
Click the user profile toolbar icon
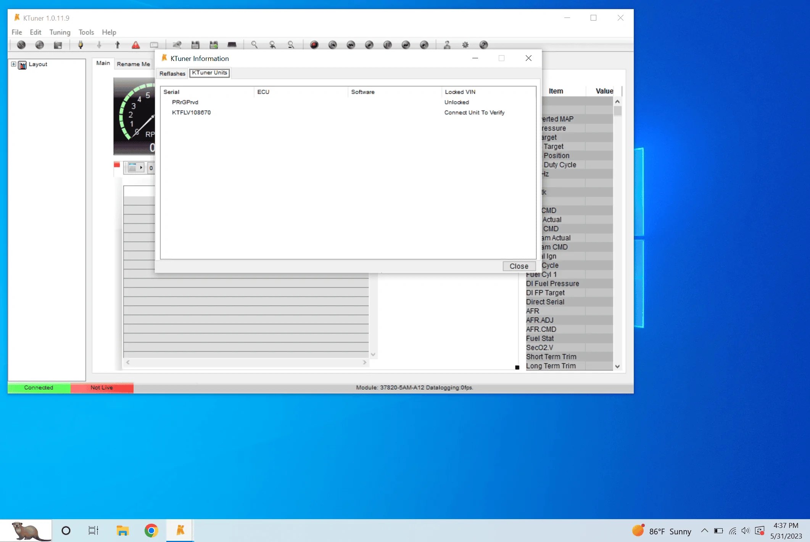[447, 45]
